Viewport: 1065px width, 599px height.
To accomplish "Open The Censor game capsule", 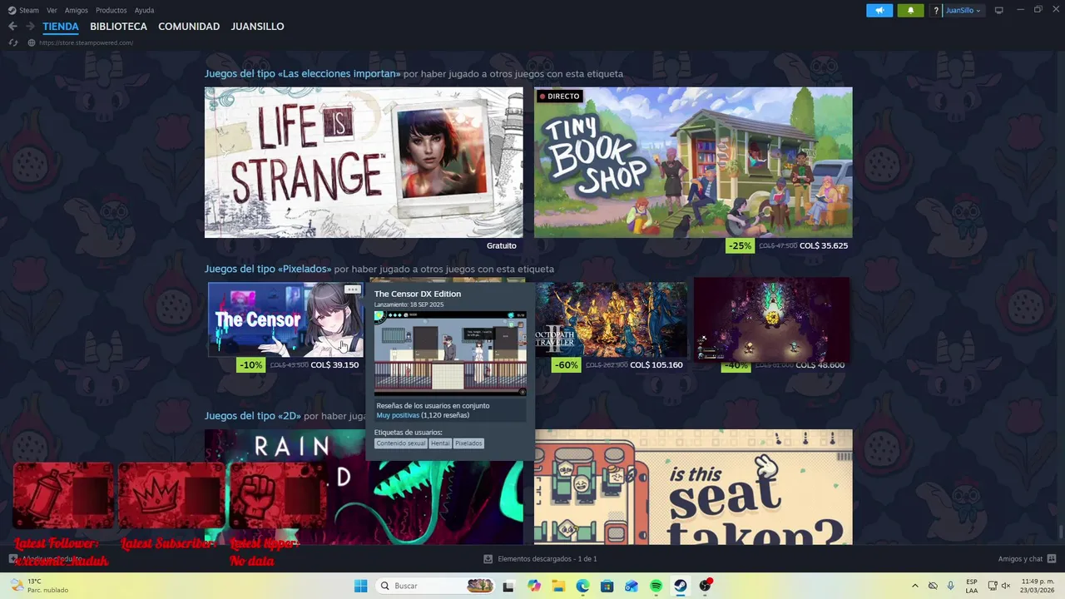I will [285, 319].
